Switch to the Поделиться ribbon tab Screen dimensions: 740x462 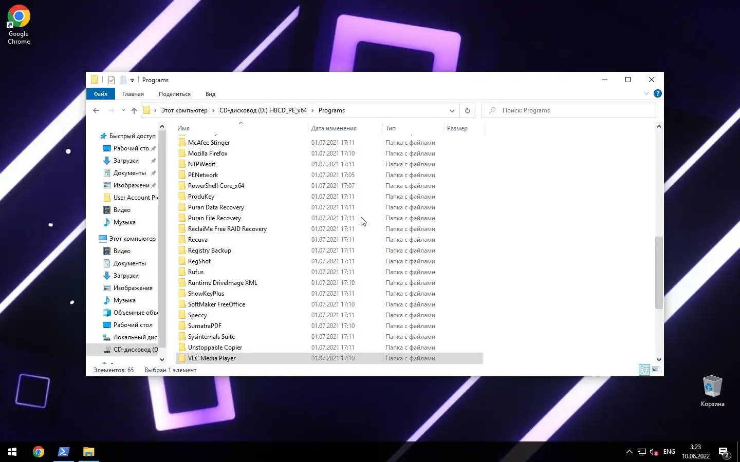[175, 94]
